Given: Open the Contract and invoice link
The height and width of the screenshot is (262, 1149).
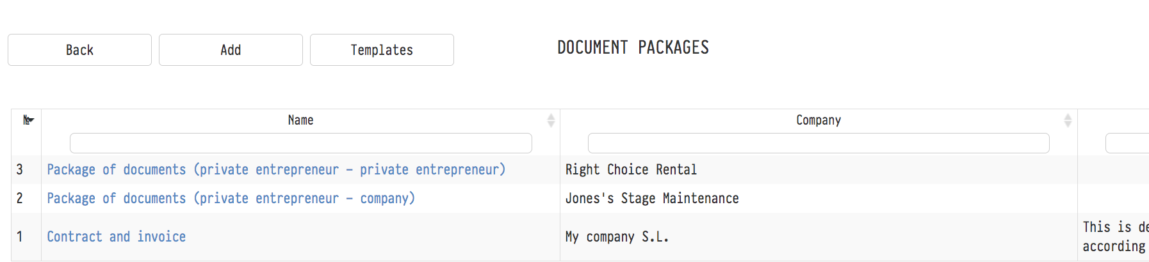Looking at the screenshot, I should pos(116,237).
